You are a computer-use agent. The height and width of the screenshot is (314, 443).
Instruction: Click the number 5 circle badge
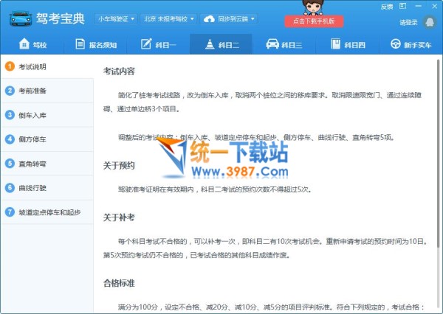pos(10,164)
